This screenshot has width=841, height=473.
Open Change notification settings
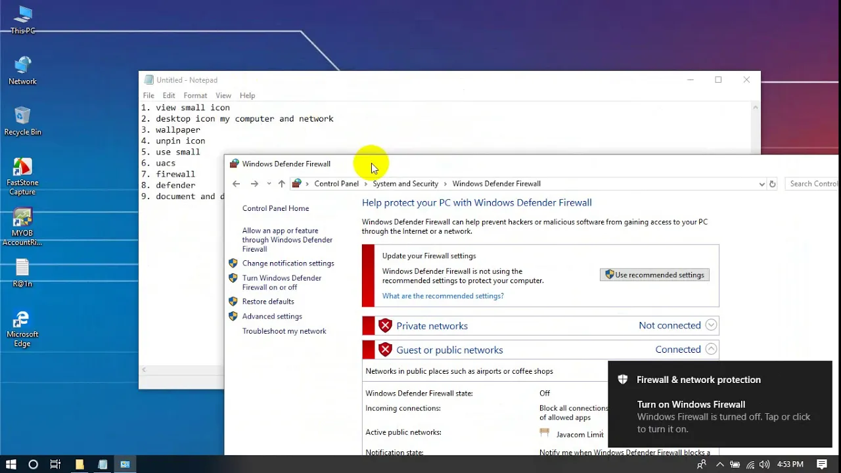[288, 263]
